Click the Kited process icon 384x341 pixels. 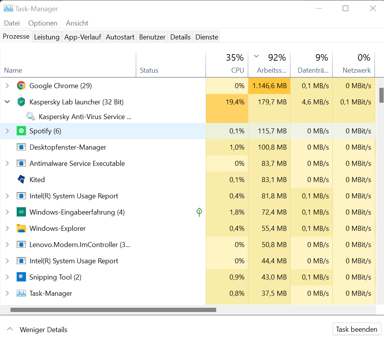tap(21, 179)
